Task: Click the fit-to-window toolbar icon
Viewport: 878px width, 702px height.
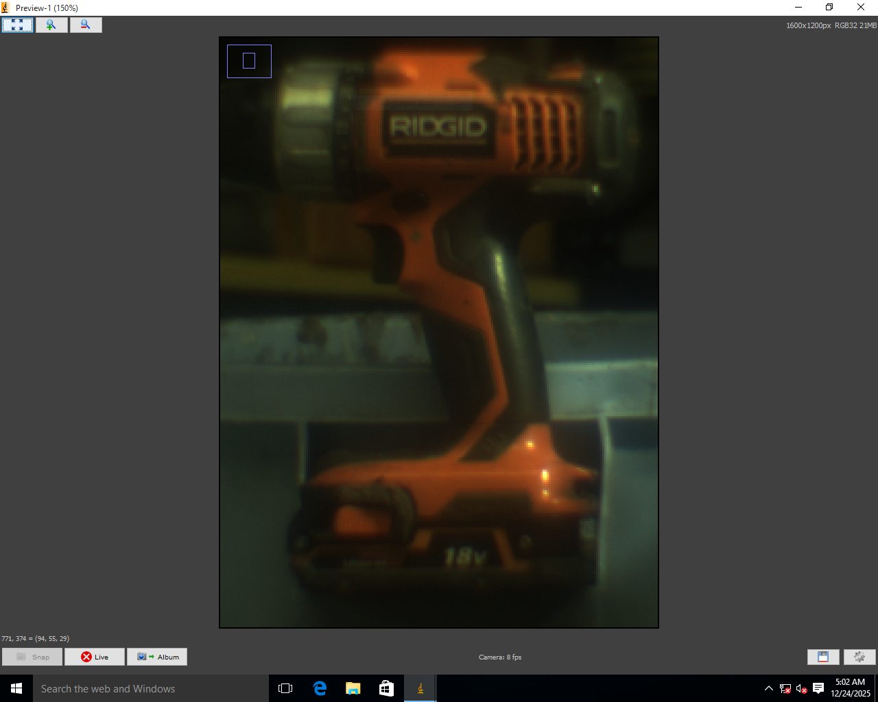Action: tap(17, 25)
